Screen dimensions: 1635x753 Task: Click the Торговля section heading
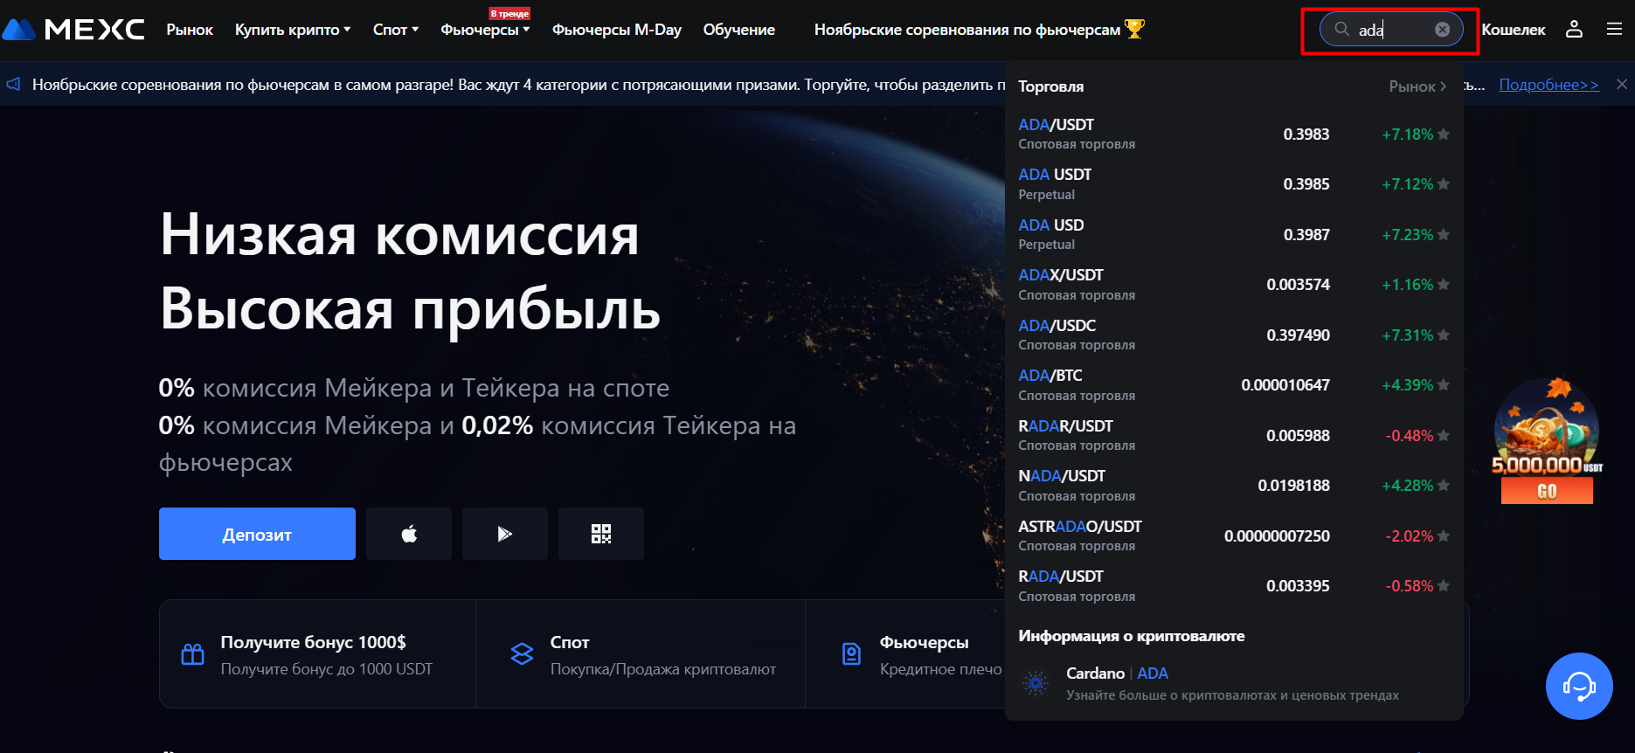pyautogui.click(x=1051, y=86)
